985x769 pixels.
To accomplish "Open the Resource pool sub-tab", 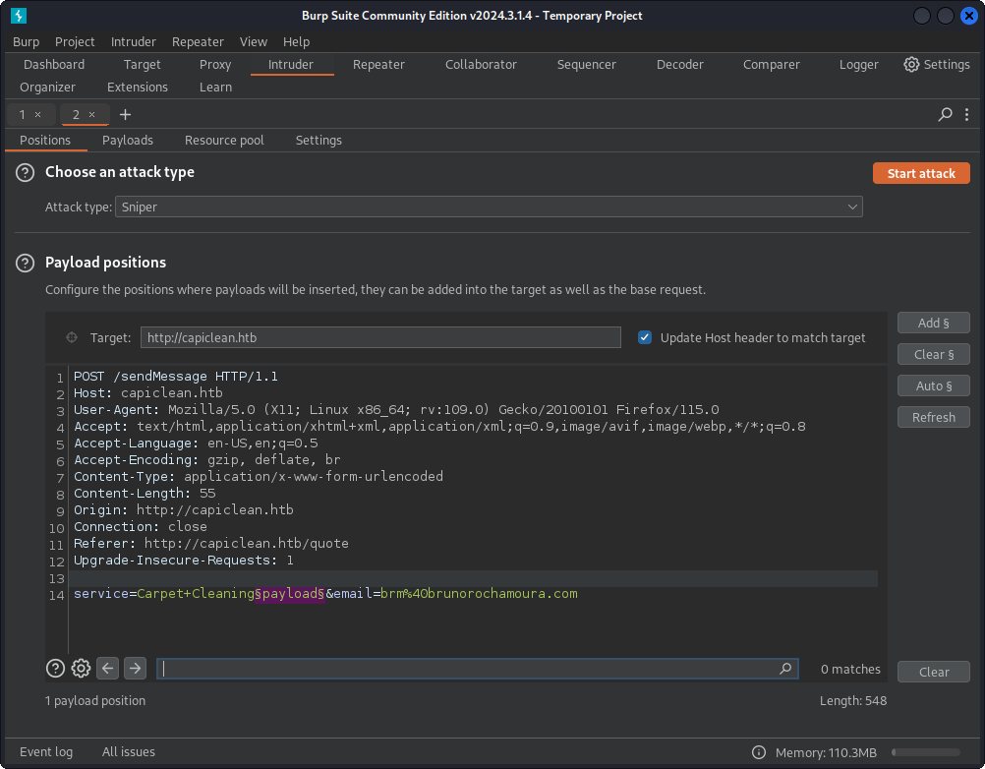I will click(224, 140).
